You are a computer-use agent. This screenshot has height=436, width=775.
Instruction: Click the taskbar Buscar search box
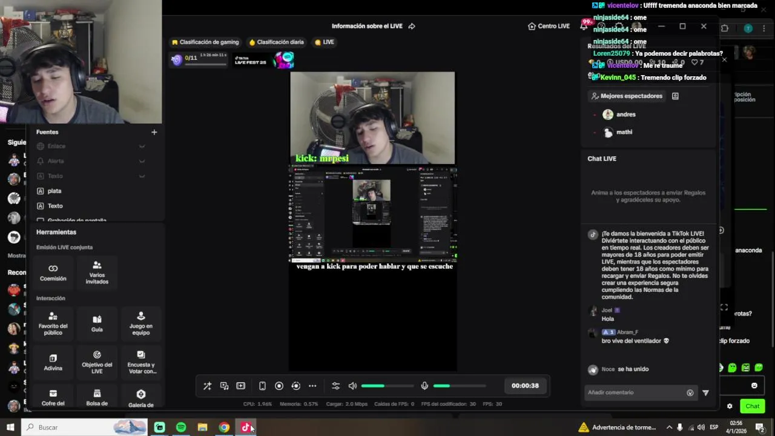click(x=85, y=428)
